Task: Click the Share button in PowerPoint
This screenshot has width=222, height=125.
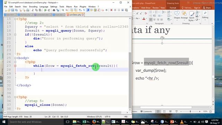Action: pyautogui.click(x=207, y=8)
